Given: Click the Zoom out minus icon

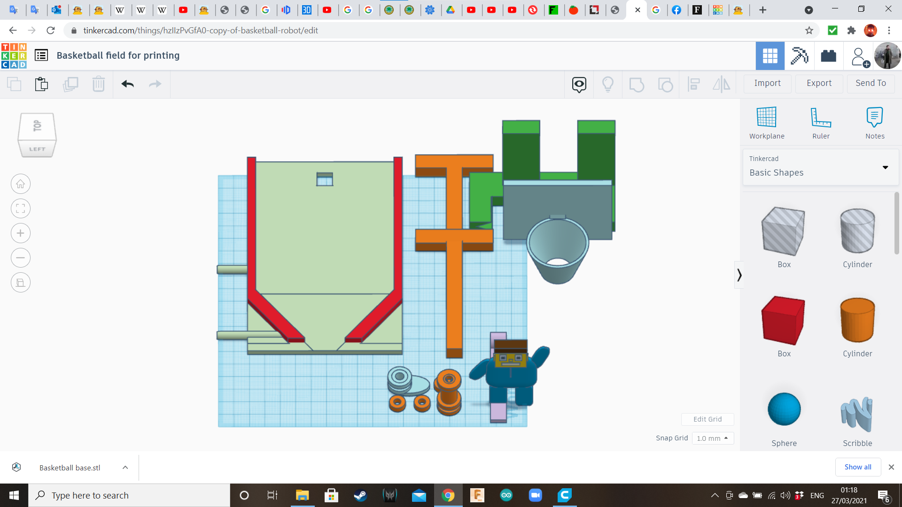Looking at the screenshot, I should (x=21, y=258).
